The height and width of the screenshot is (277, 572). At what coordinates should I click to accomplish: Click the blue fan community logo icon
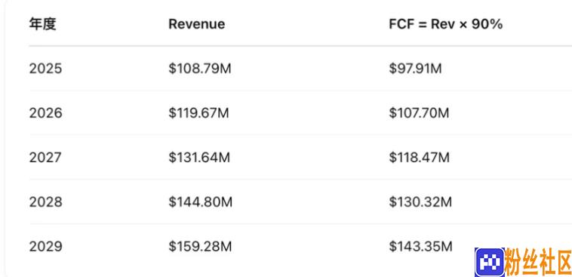point(490,262)
